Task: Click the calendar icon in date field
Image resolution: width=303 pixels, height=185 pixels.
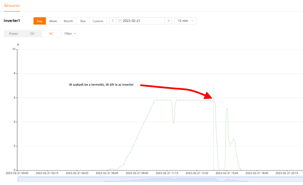Action: pyautogui.click(x=120, y=21)
